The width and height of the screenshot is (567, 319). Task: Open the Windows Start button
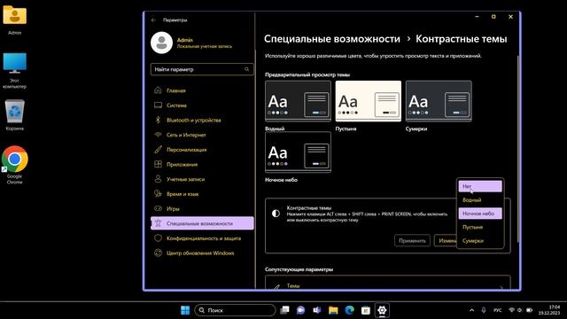pos(185,310)
